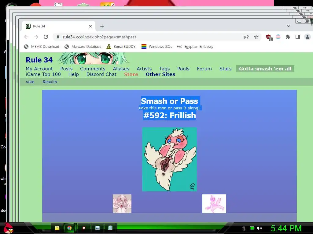313x234 pixels.
Task: Open the Posts section
Action: click(66, 69)
